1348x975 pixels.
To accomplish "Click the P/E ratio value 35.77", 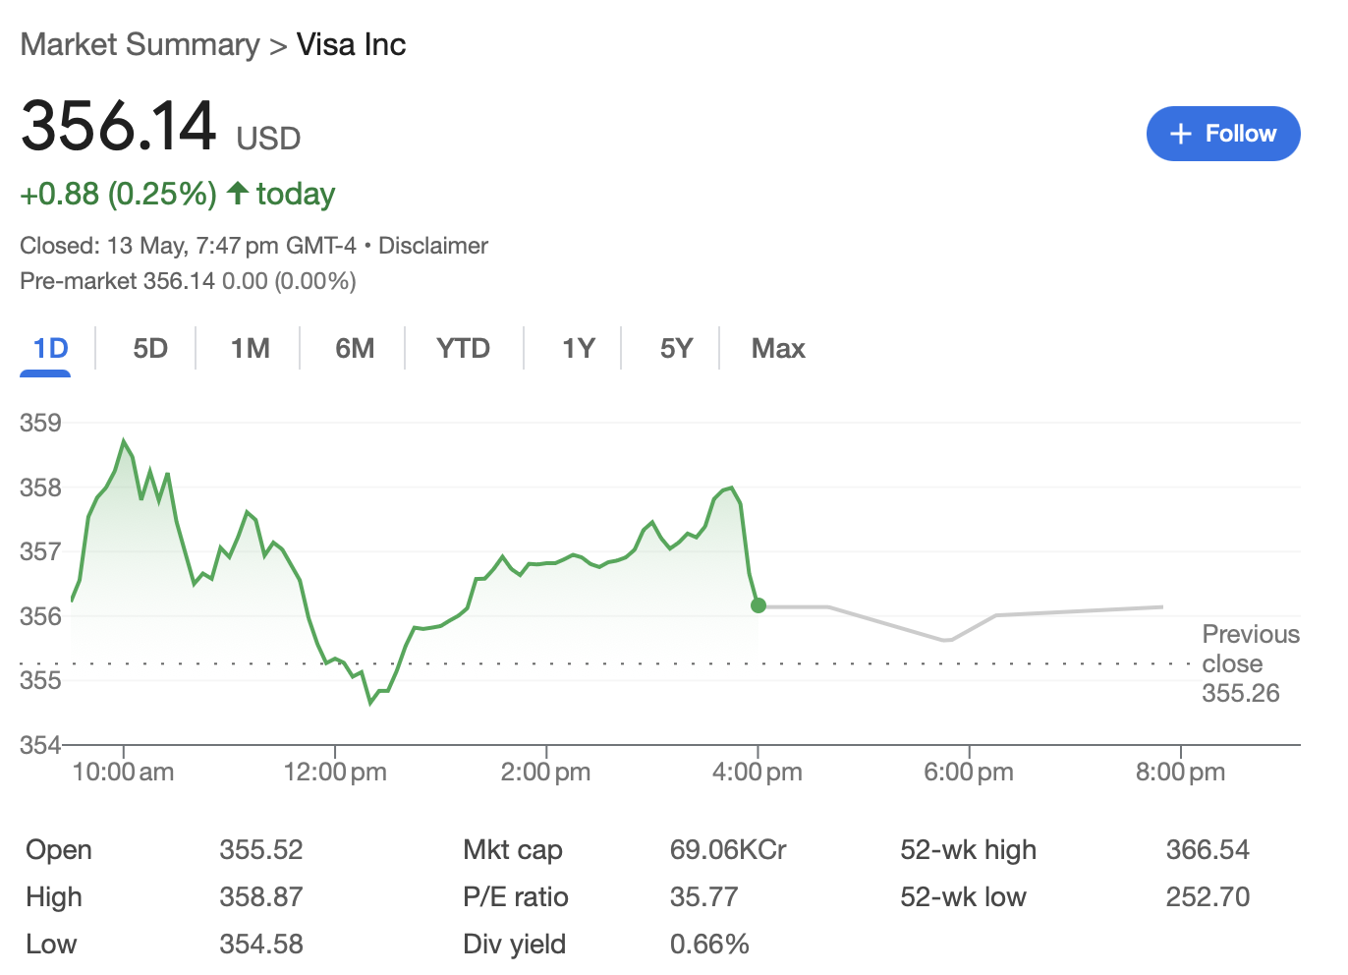I will tap(703, 896).
